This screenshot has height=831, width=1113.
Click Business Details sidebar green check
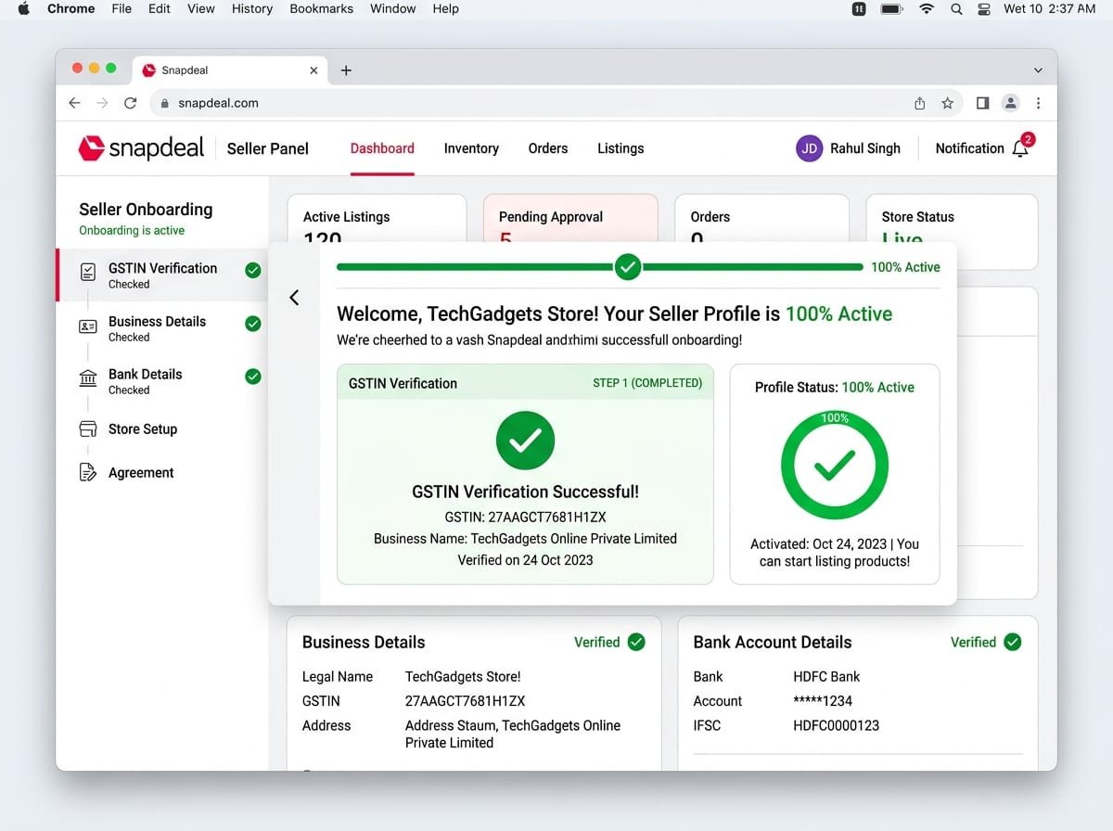tap(252, 324)
